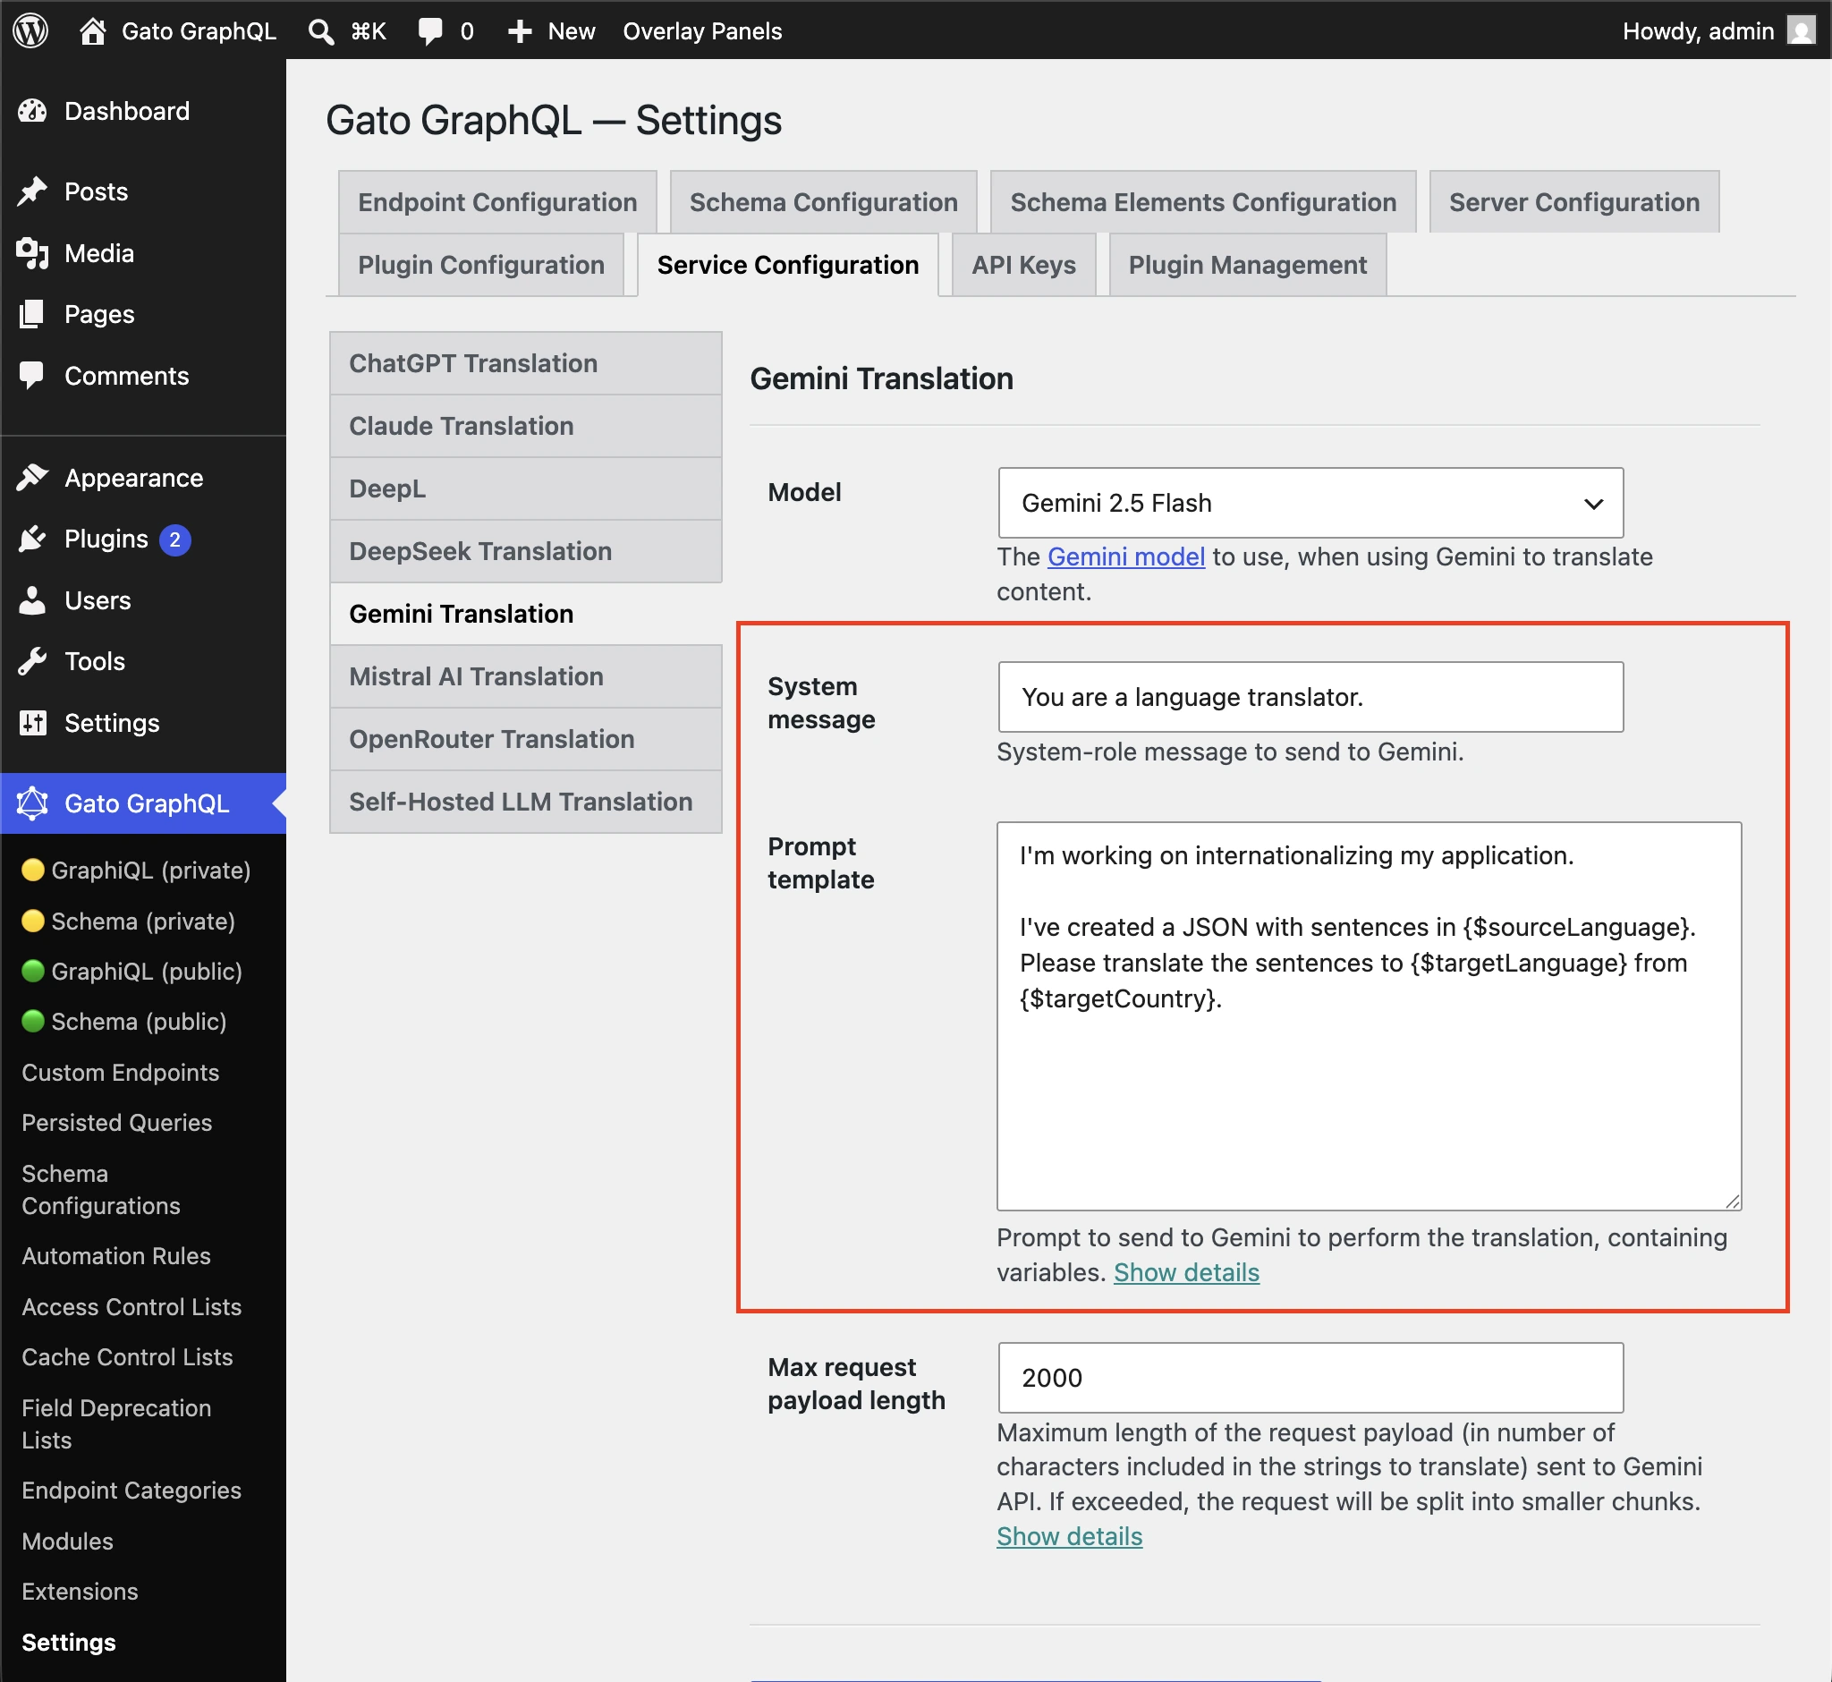The image size is (1832, 1682).
Task: Open Overlay Panels in admin bar
Action: point(701,32)
